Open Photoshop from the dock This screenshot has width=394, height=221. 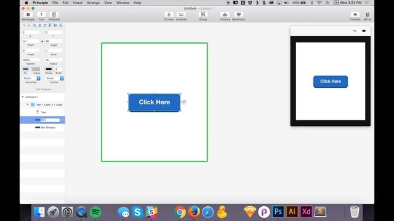point(278,212)
